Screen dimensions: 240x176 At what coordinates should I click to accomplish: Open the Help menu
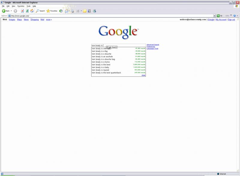[x=34, y=6]
